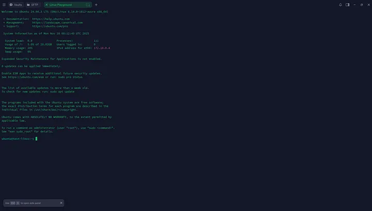372x211 pixels.
Task: Open the hamburger main menu
Action: (4, 4)
